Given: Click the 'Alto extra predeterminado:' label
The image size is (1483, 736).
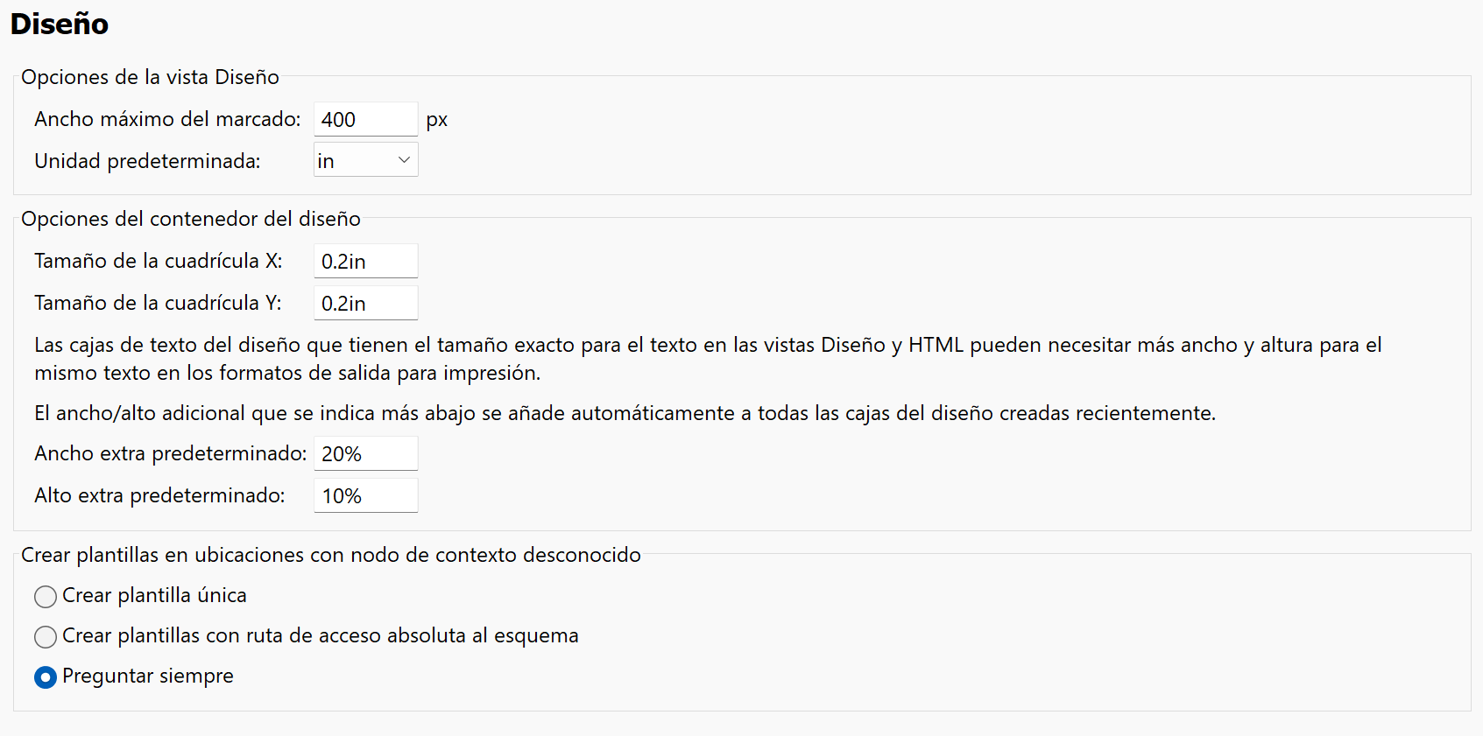Looking at the screenshot, I should coord(159,495).
